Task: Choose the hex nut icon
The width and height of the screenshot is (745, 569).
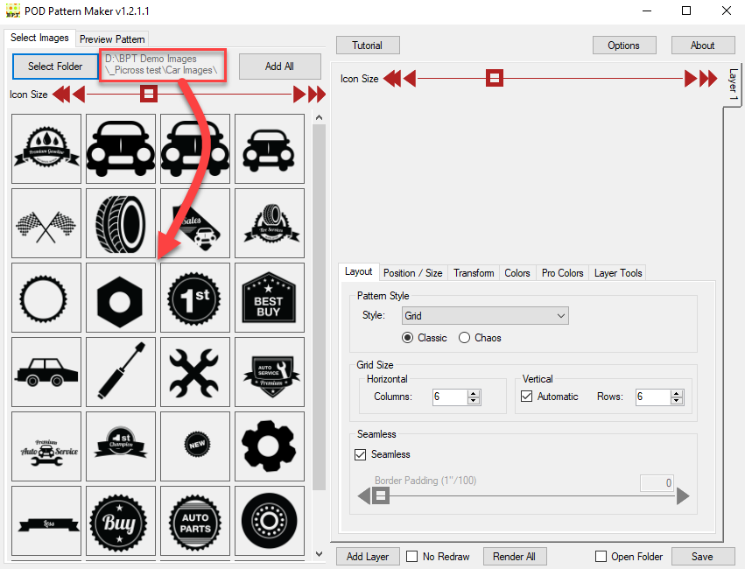Action: (x=121, y=298)
